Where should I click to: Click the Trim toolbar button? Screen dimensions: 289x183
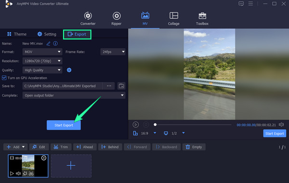pos(61,147)
